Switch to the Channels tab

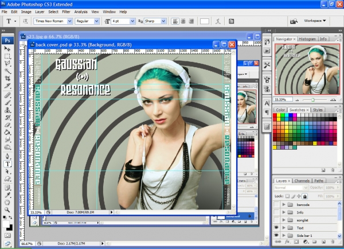point(302,181)
